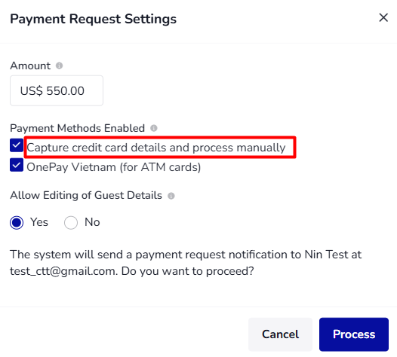397x357 pixels.
Task: Click the Process button
Action: click(x=354, y=334)
